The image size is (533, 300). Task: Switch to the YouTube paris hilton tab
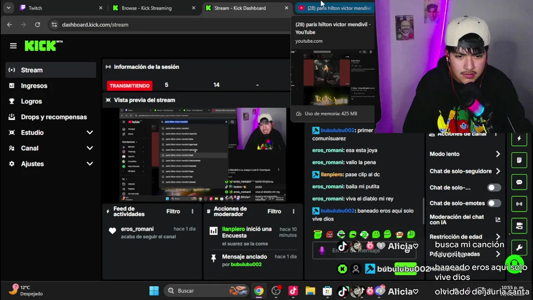point(335,8)
